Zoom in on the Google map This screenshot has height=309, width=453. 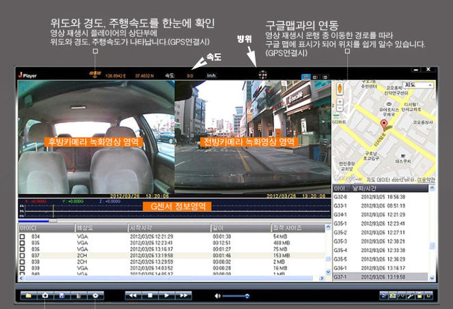click(340, 102)
